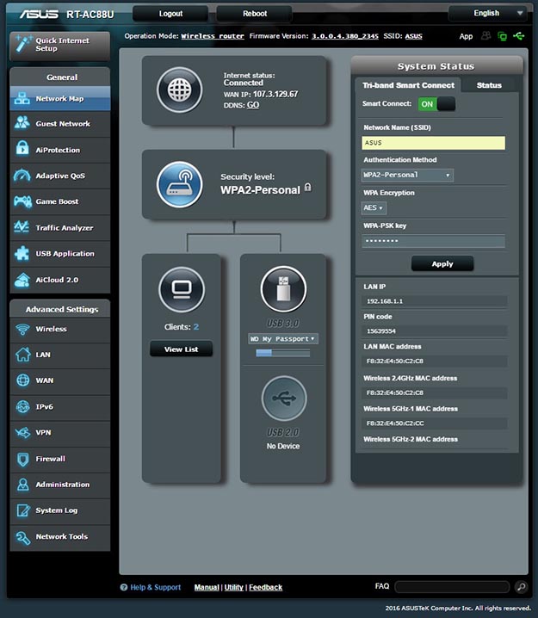Select the USB 3.0 drive icon
The width and height of the screenshot is (538, 618).
(283, 288)
